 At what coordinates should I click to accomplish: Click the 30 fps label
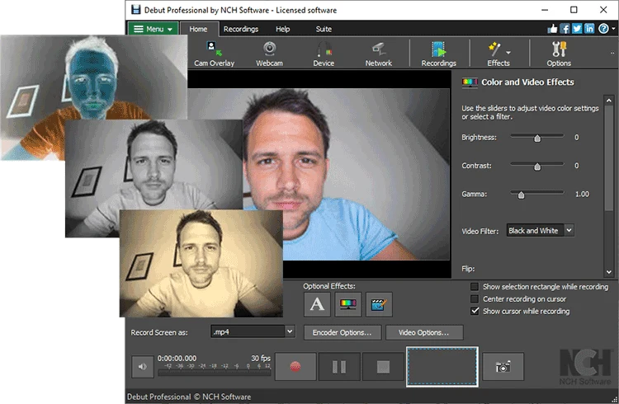261,358
